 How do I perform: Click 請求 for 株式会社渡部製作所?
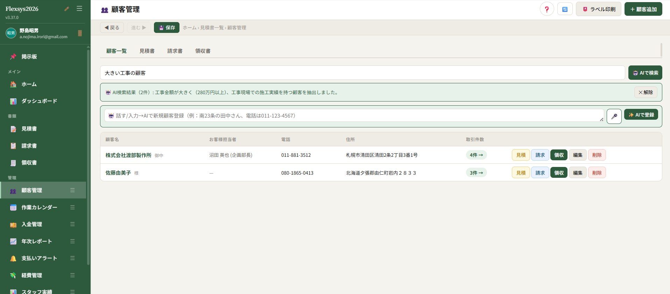pyautogui.click(x=540, y=155)
